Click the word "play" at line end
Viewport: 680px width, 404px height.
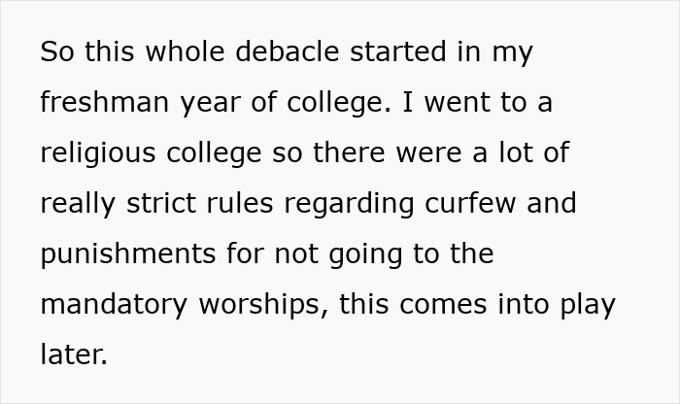(x=588, y=305)
